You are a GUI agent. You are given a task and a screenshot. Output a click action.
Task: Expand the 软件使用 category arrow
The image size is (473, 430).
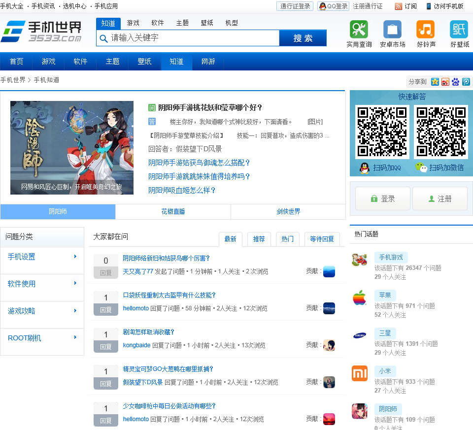(75, 283)
